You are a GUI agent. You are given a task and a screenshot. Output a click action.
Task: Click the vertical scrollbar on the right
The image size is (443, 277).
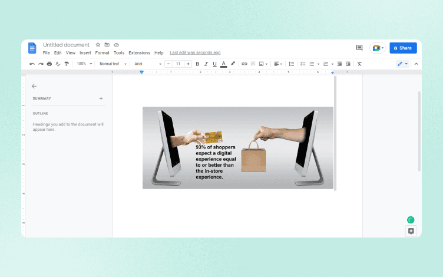coord(419,131)
